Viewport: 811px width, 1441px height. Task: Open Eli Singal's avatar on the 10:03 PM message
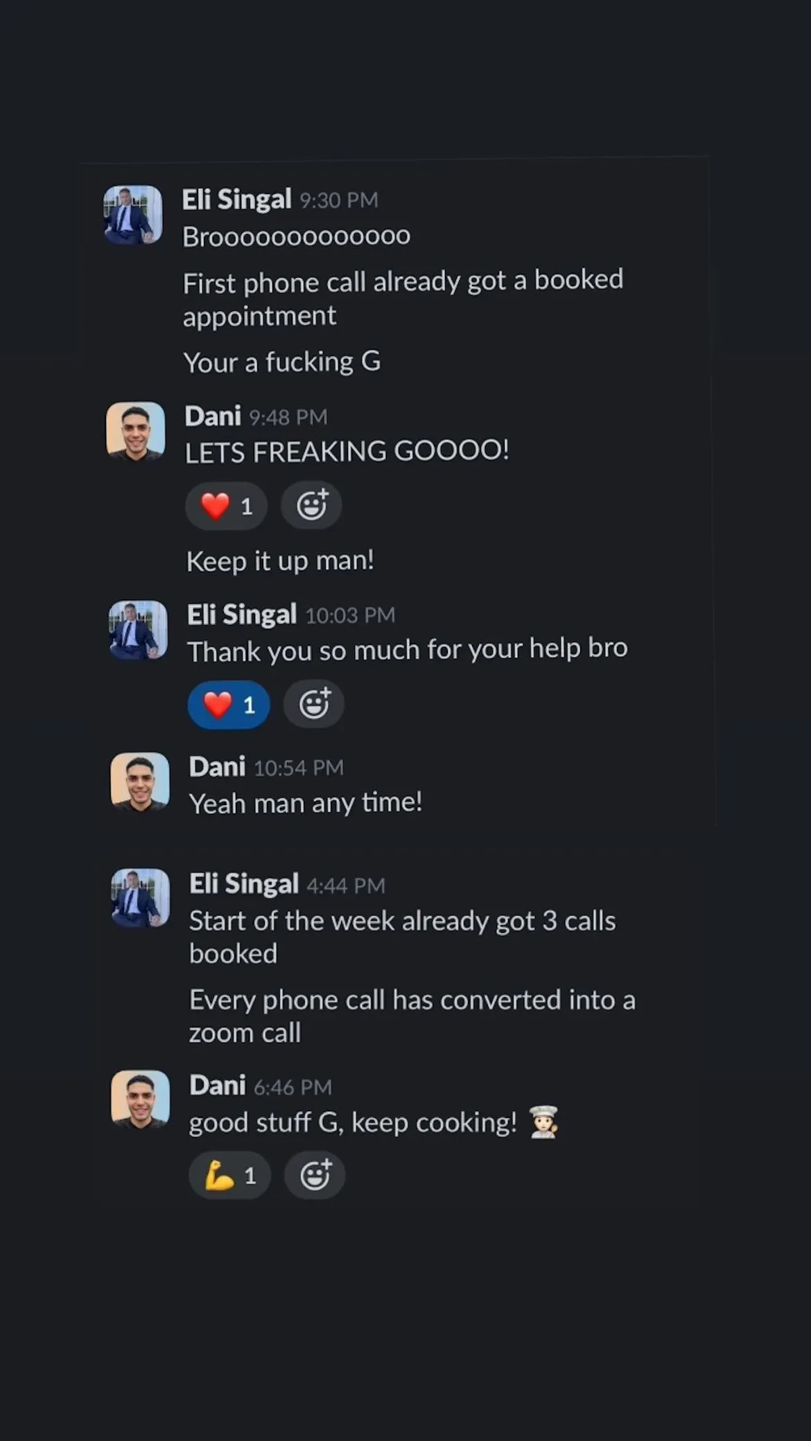tap(139, 630)
